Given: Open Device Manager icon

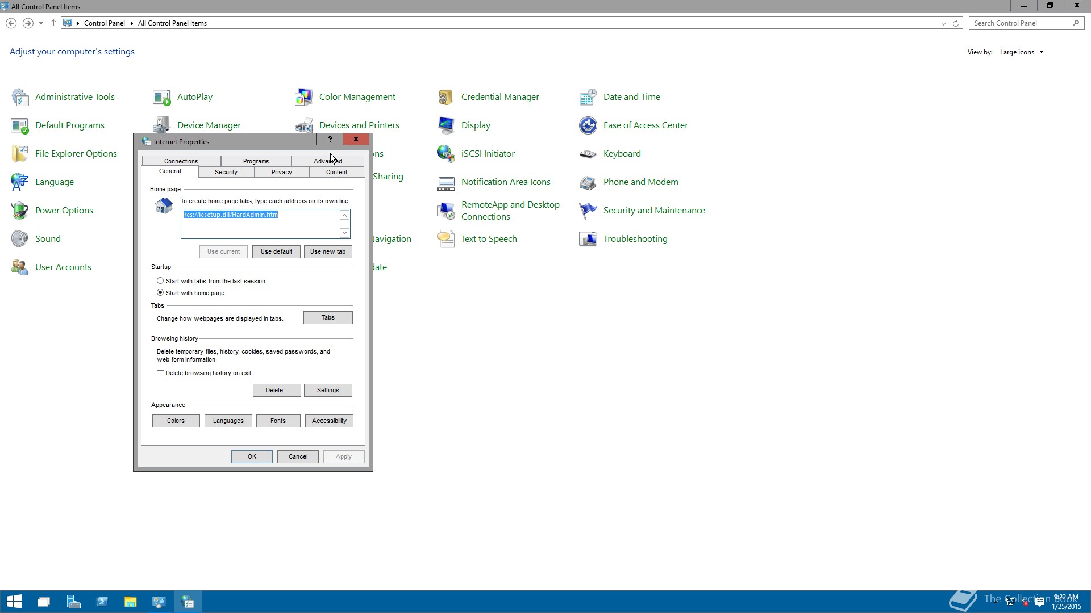Looking at the screenshot, I should pos(162,124).
